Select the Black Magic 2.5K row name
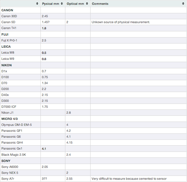This screenshot has width=187, height=182. 14,155
